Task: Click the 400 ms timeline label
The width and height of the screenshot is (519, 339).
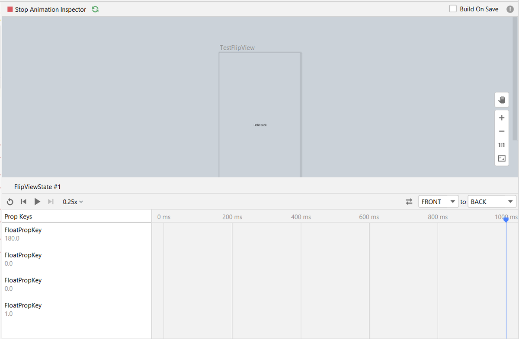Action: (x=301, y=217)
